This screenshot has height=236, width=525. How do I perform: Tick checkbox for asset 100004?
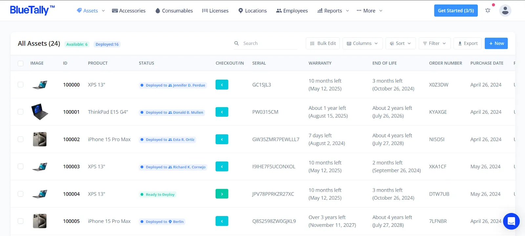(20, 194)
